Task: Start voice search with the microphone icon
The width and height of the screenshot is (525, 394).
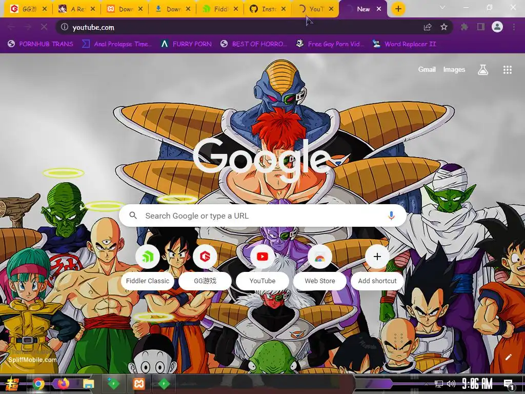Action: point(391,215)
